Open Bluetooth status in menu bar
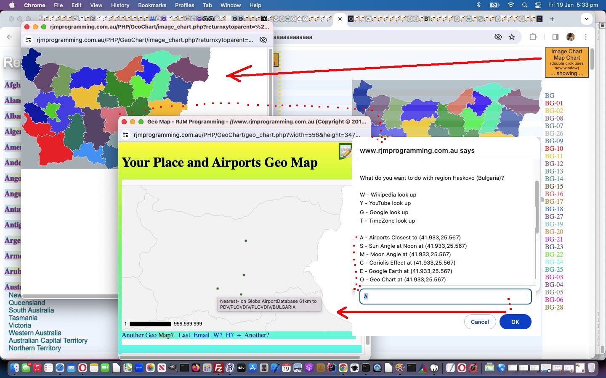The image size is (606, 378). [x=478, y=5]
